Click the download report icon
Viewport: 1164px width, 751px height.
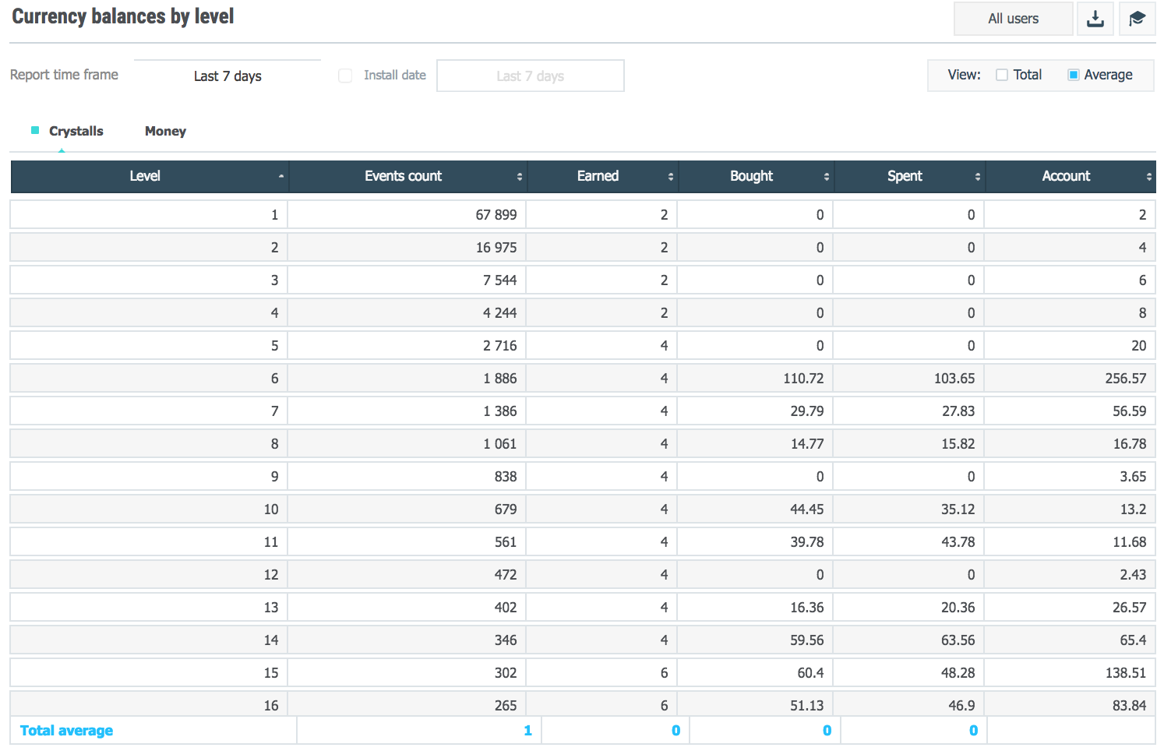(1095, 19)
